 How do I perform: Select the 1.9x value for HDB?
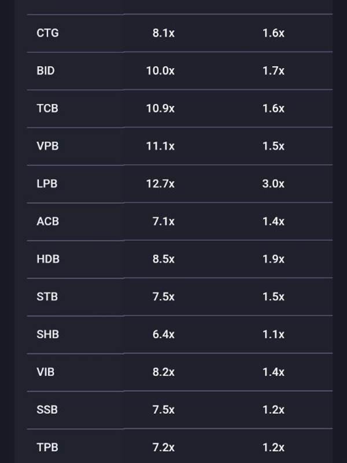[273, 259]
